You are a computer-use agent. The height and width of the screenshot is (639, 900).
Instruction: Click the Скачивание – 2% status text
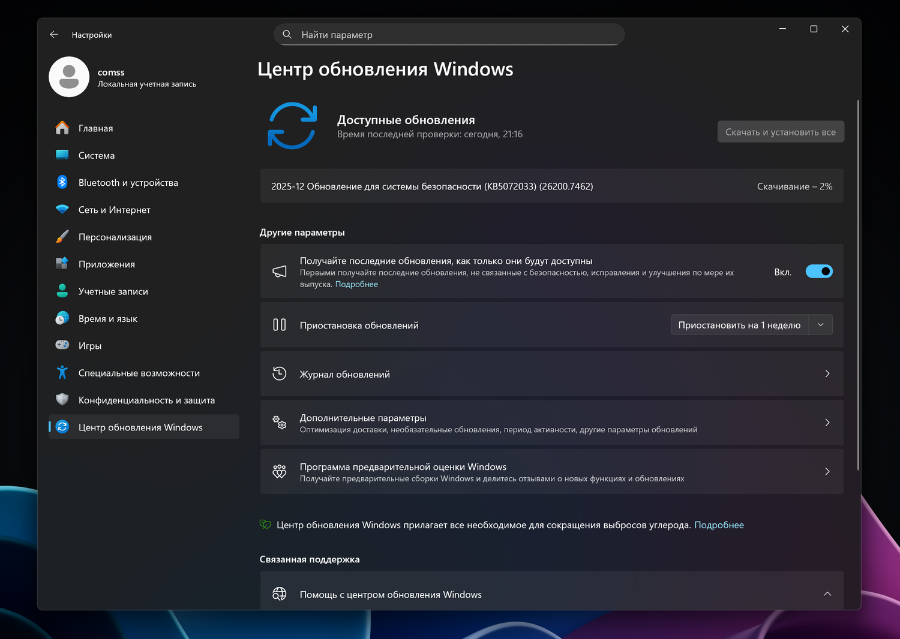coord(794,186)
